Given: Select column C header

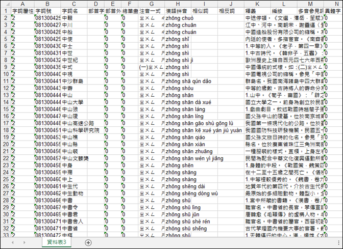Looking at the screenshot, I should pos(73,4).
